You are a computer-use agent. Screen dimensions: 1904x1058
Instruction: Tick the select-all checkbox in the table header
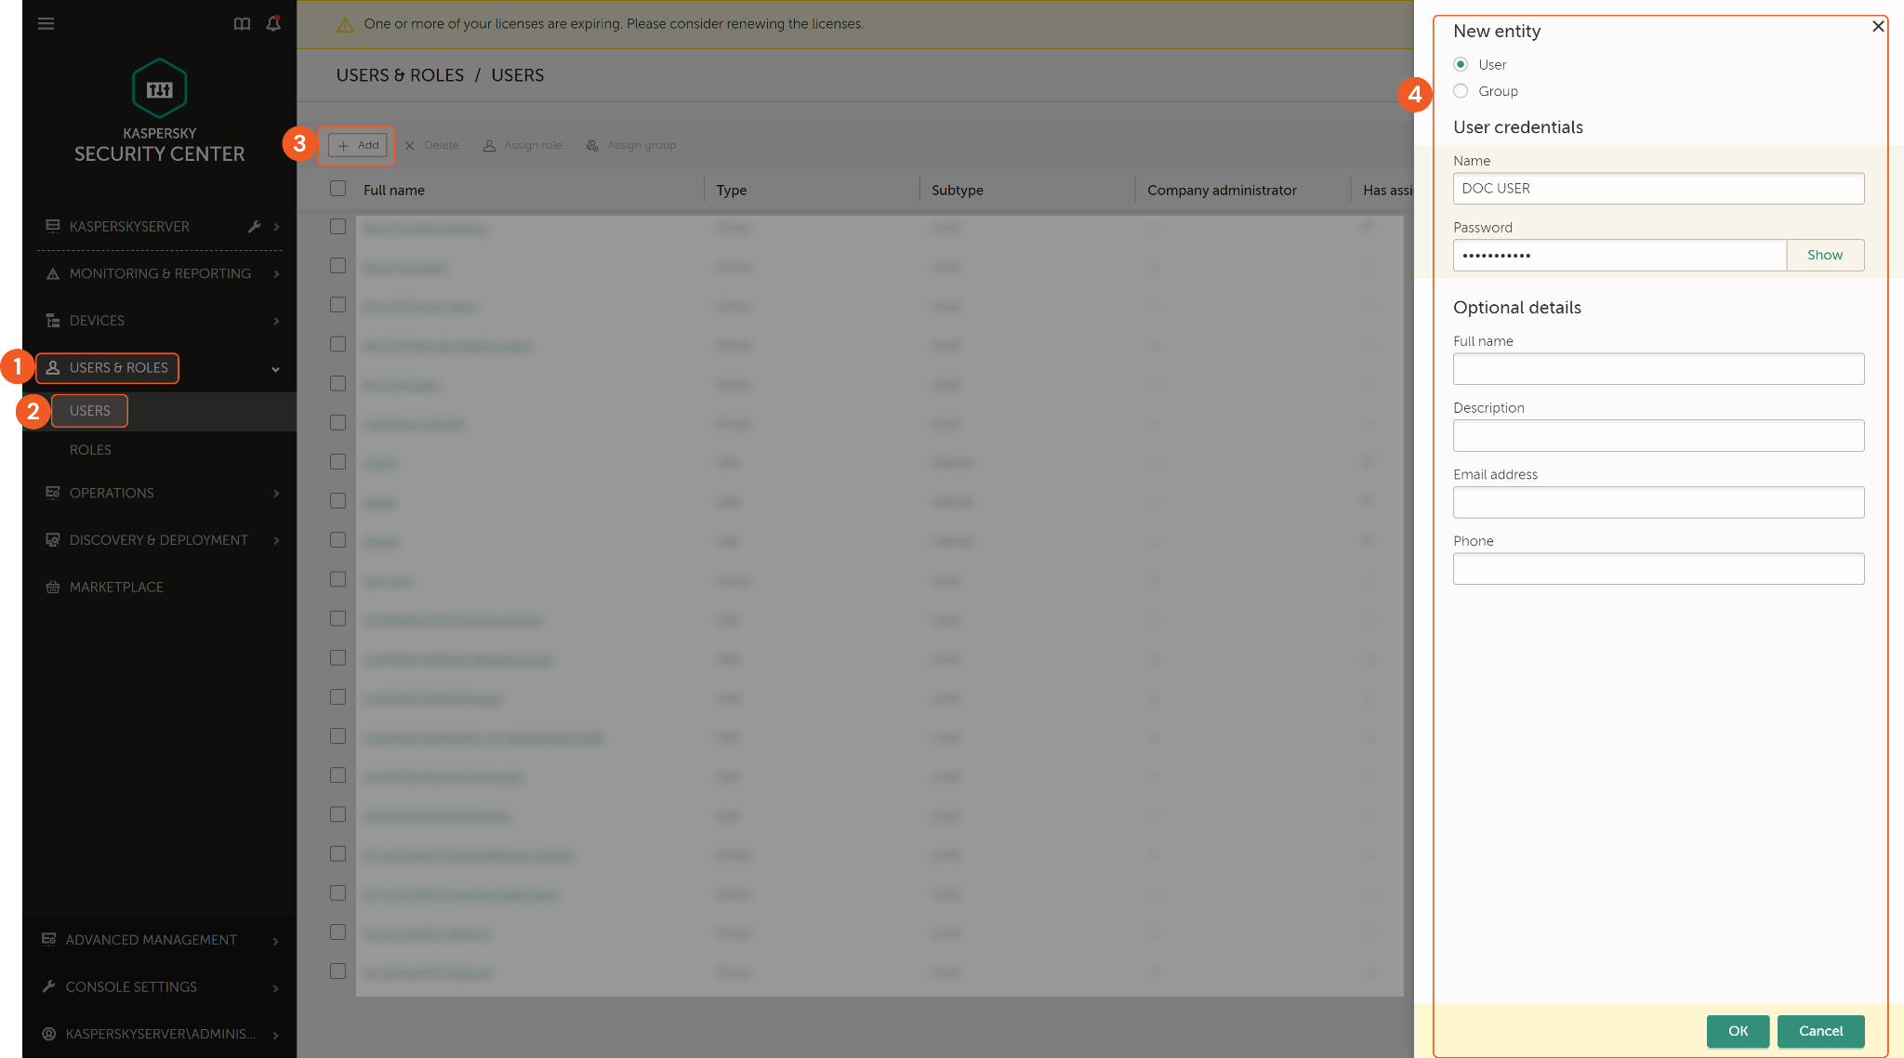tap(337, 189)
